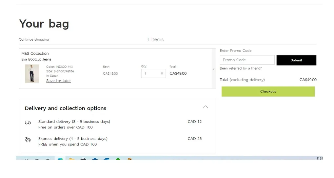This screenshot has height=178, width=334.
Task: Submit the promo code
Action: coord(296,60)
